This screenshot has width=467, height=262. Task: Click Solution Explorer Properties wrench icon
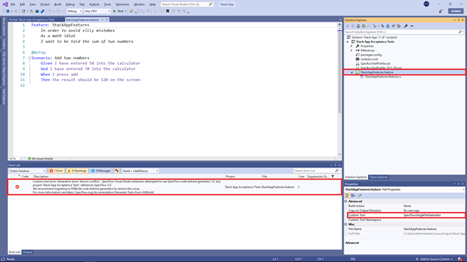(406, 26)
